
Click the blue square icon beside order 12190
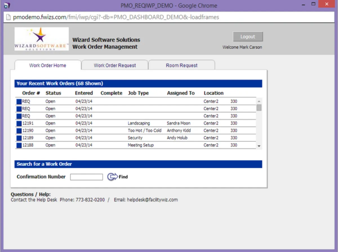pos(19,131)
